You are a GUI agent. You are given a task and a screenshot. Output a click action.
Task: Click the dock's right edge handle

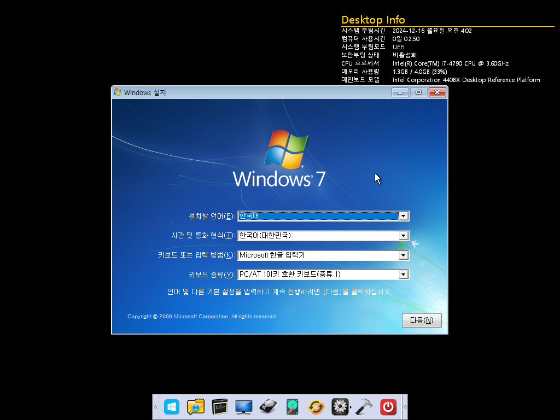[405, 407]
